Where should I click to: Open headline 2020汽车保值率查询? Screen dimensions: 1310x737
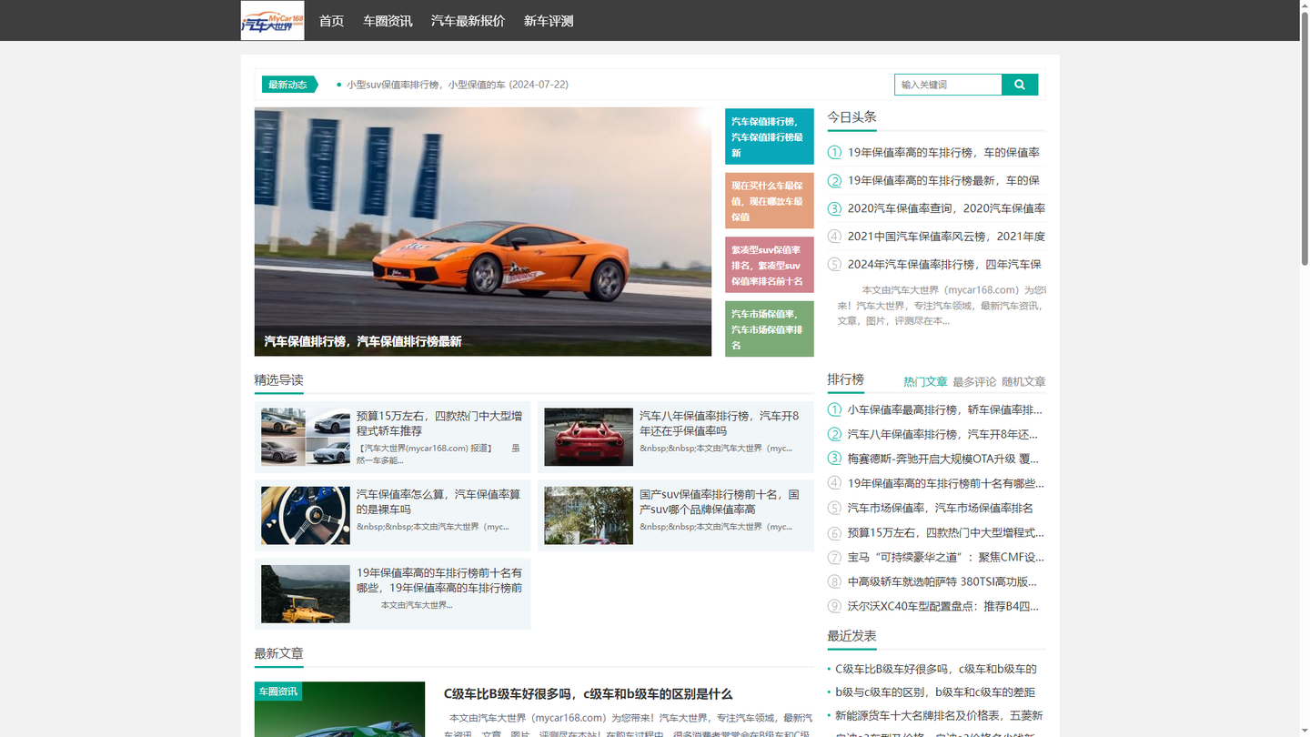(x=946, y=208)
